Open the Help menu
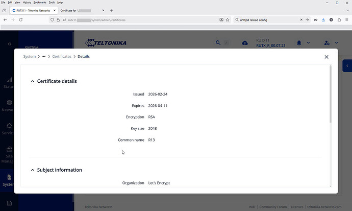Image resolution: width=352 pixels, height=211 pixels. click(60, 3)
